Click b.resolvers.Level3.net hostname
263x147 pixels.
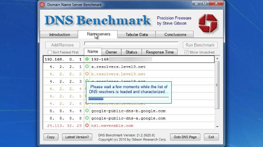pos(118,74)
